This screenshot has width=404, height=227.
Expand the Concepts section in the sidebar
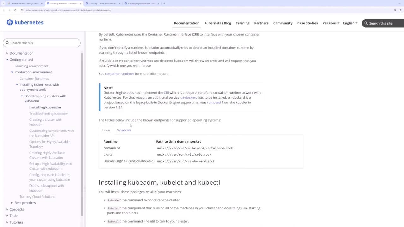point(7,209)
